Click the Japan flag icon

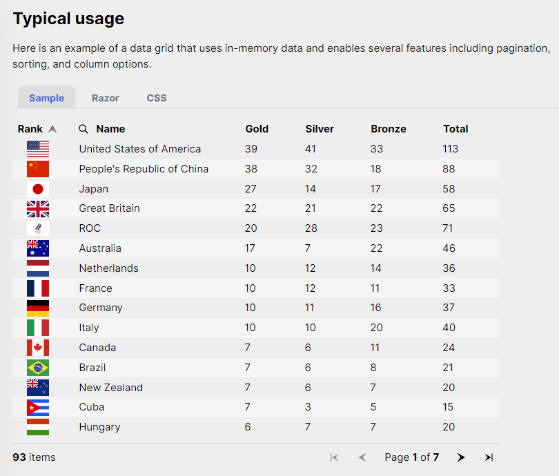38,189
